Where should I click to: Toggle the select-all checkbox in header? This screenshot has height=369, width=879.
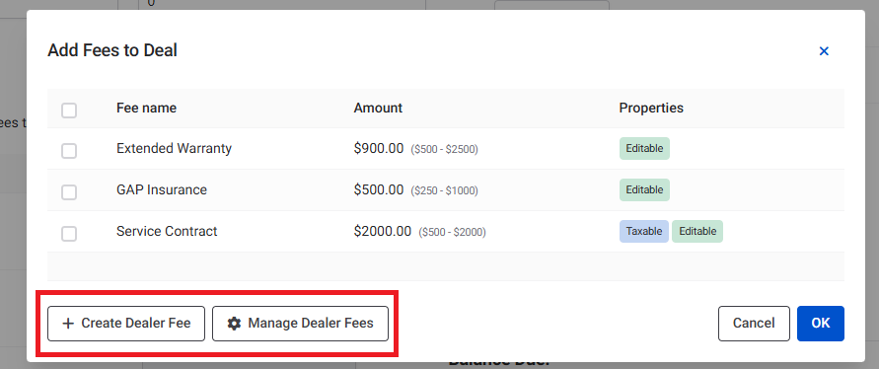click(x=69, y=110)
